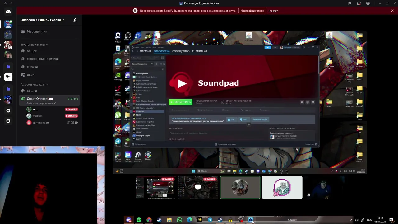
Task: Open the 'общее' text channel
Action: coord(49,51)
